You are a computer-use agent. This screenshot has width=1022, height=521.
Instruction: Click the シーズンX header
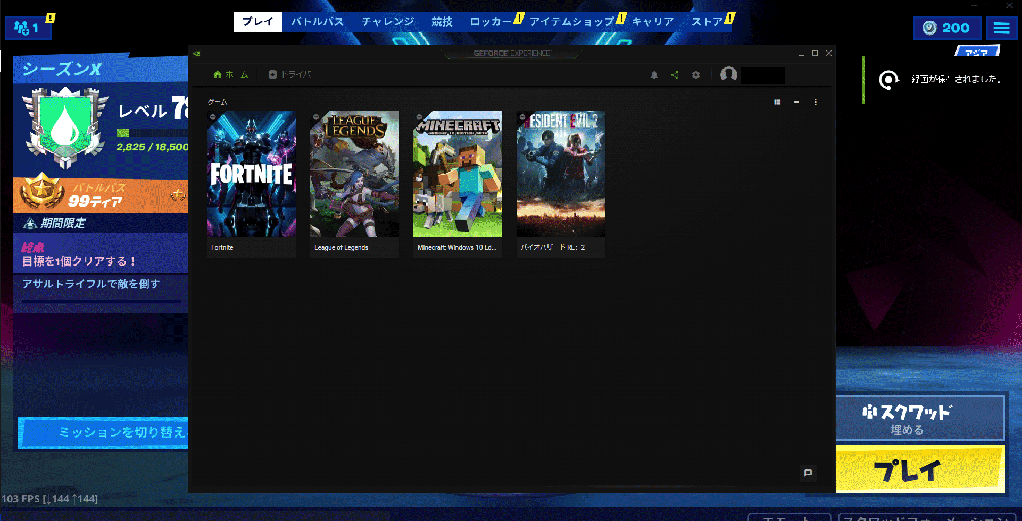[x=62, y=69]
